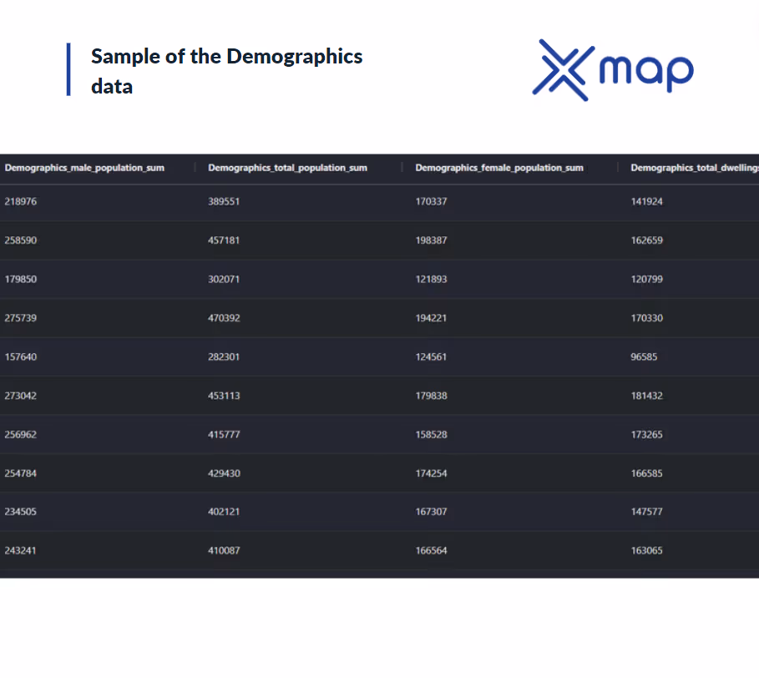Click male population cell 258590

[21, 240]
